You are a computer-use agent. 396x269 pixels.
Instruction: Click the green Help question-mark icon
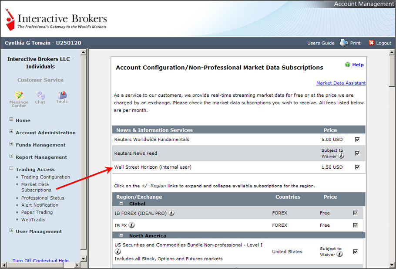348,65
